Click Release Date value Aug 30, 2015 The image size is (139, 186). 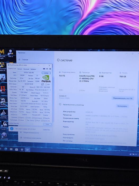22,81
